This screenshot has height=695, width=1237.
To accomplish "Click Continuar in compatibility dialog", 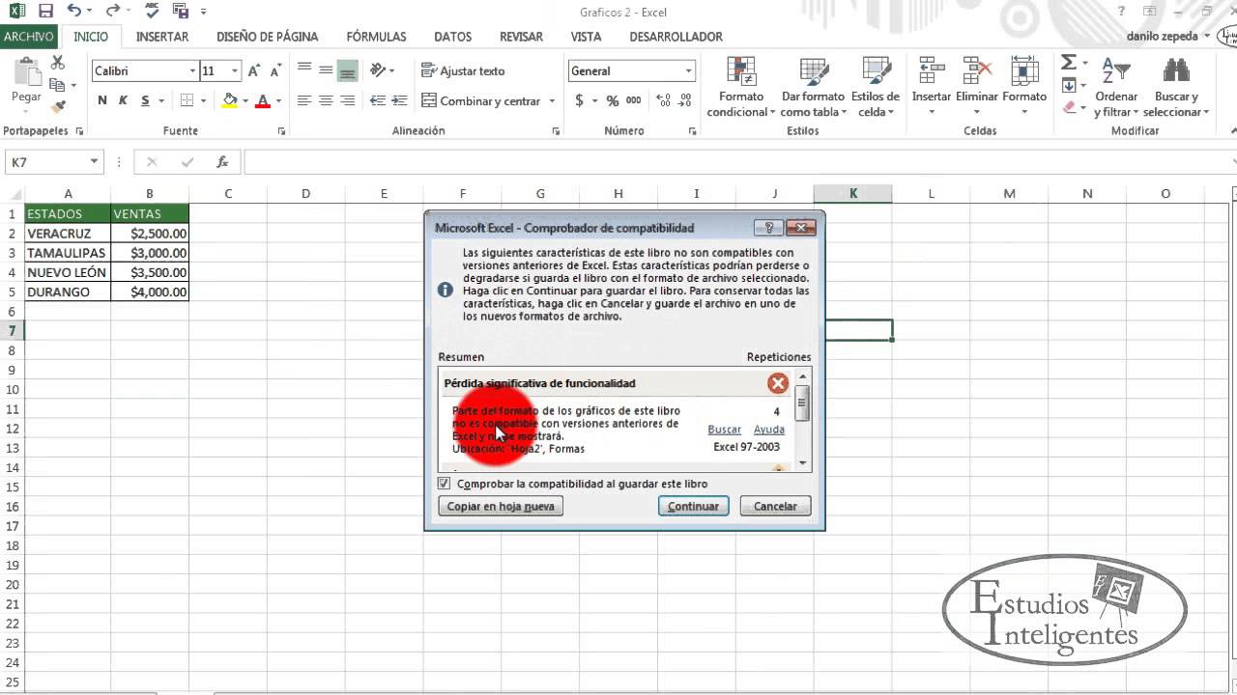I will pyautogui.click(x=693, y=506).
